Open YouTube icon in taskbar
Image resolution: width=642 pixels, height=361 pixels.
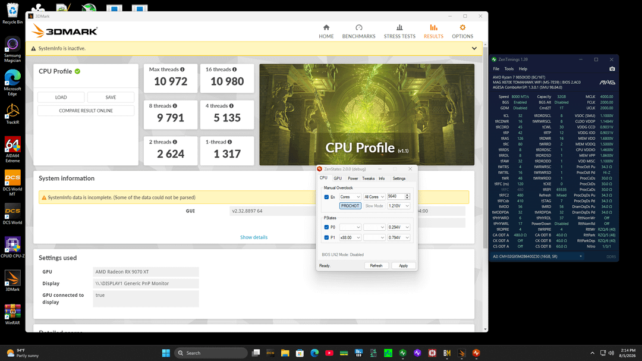click(x=329, y=353)
